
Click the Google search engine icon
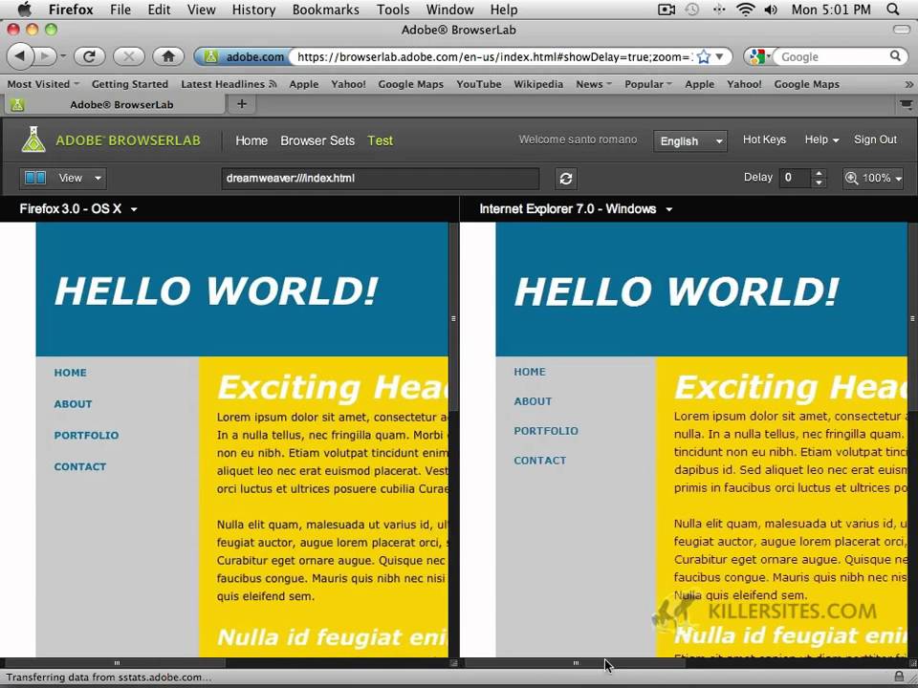[757, 56]
